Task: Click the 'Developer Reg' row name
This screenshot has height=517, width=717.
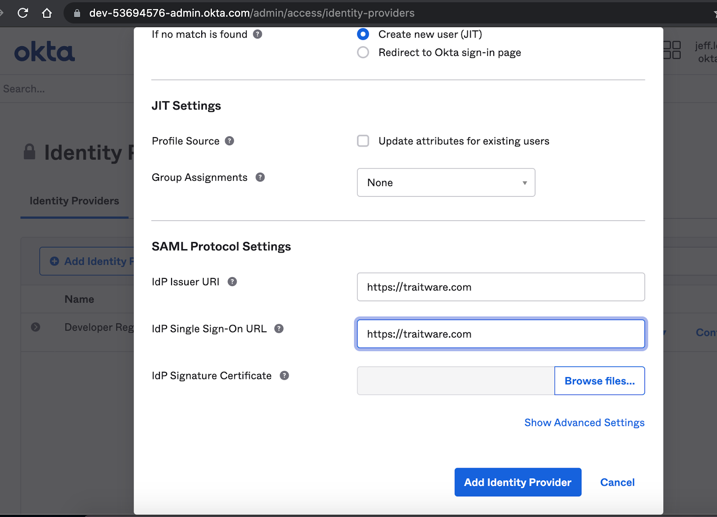Action: tap(99, 327)
